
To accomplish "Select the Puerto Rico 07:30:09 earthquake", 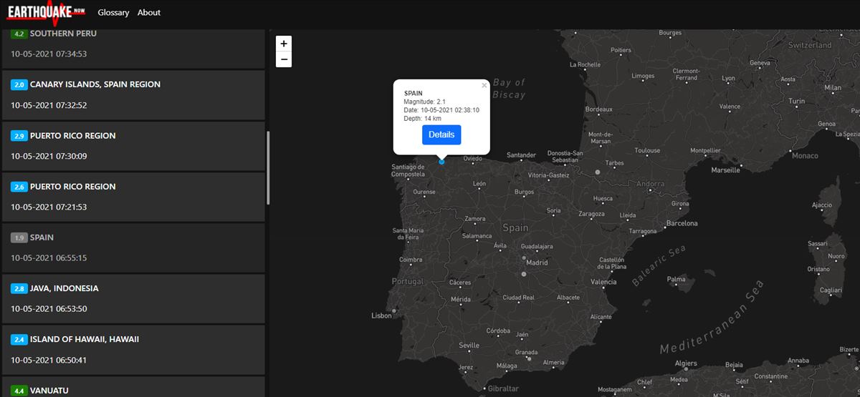I will [133, 146].
